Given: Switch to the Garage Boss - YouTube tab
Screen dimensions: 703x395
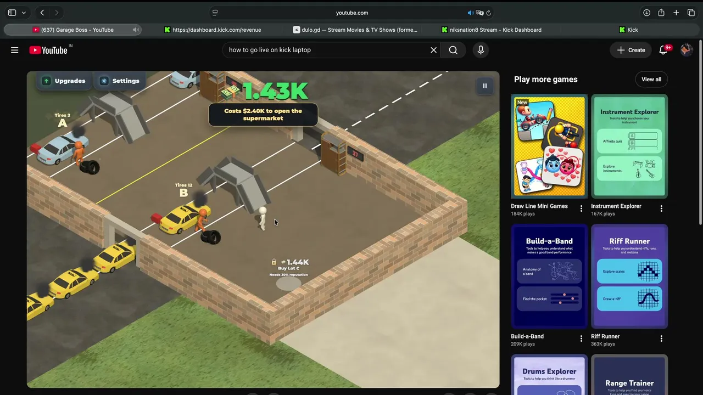Looking at the screenshot, I should 73,30.
